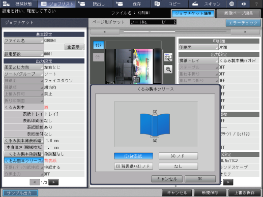Image resolution: width=263 pixels, height=197 pixels.
Task: Click the sheet number slider bar
Action: pyautogui.click(x=175, y=31)
